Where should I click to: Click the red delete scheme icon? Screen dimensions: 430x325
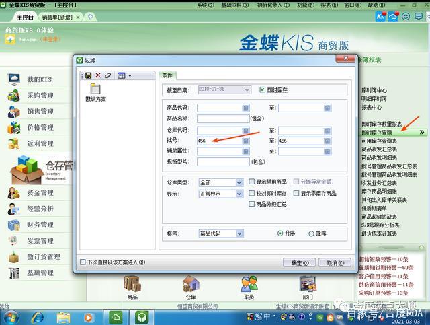click(x=98, y=75)
